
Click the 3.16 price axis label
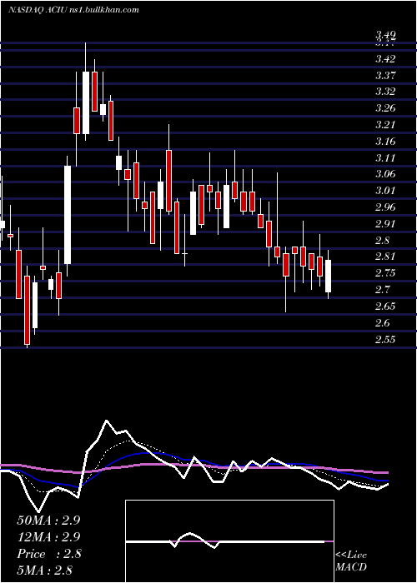click(385, 142)
